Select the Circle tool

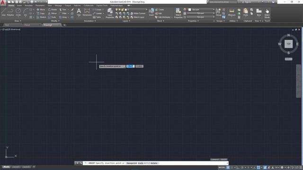[x=18, y=12]
